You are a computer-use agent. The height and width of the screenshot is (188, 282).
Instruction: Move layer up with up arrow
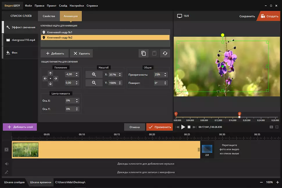tap(50, 73)
